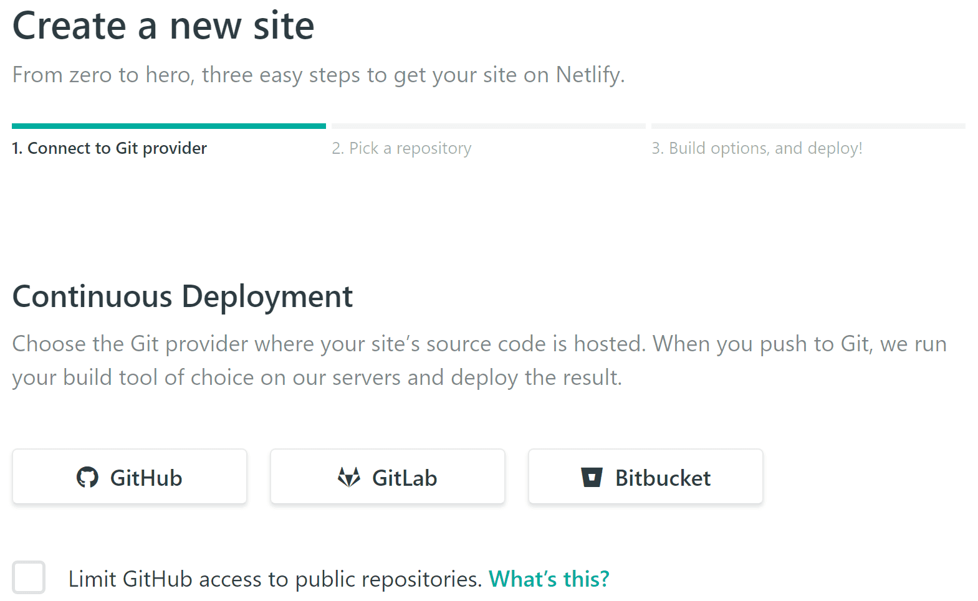Click the GitLab fox logo icon
Screen dimensions: 978x601
[349, 478]
